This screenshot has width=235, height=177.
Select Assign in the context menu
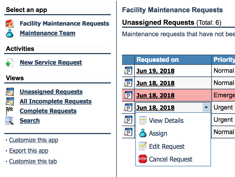158,134
